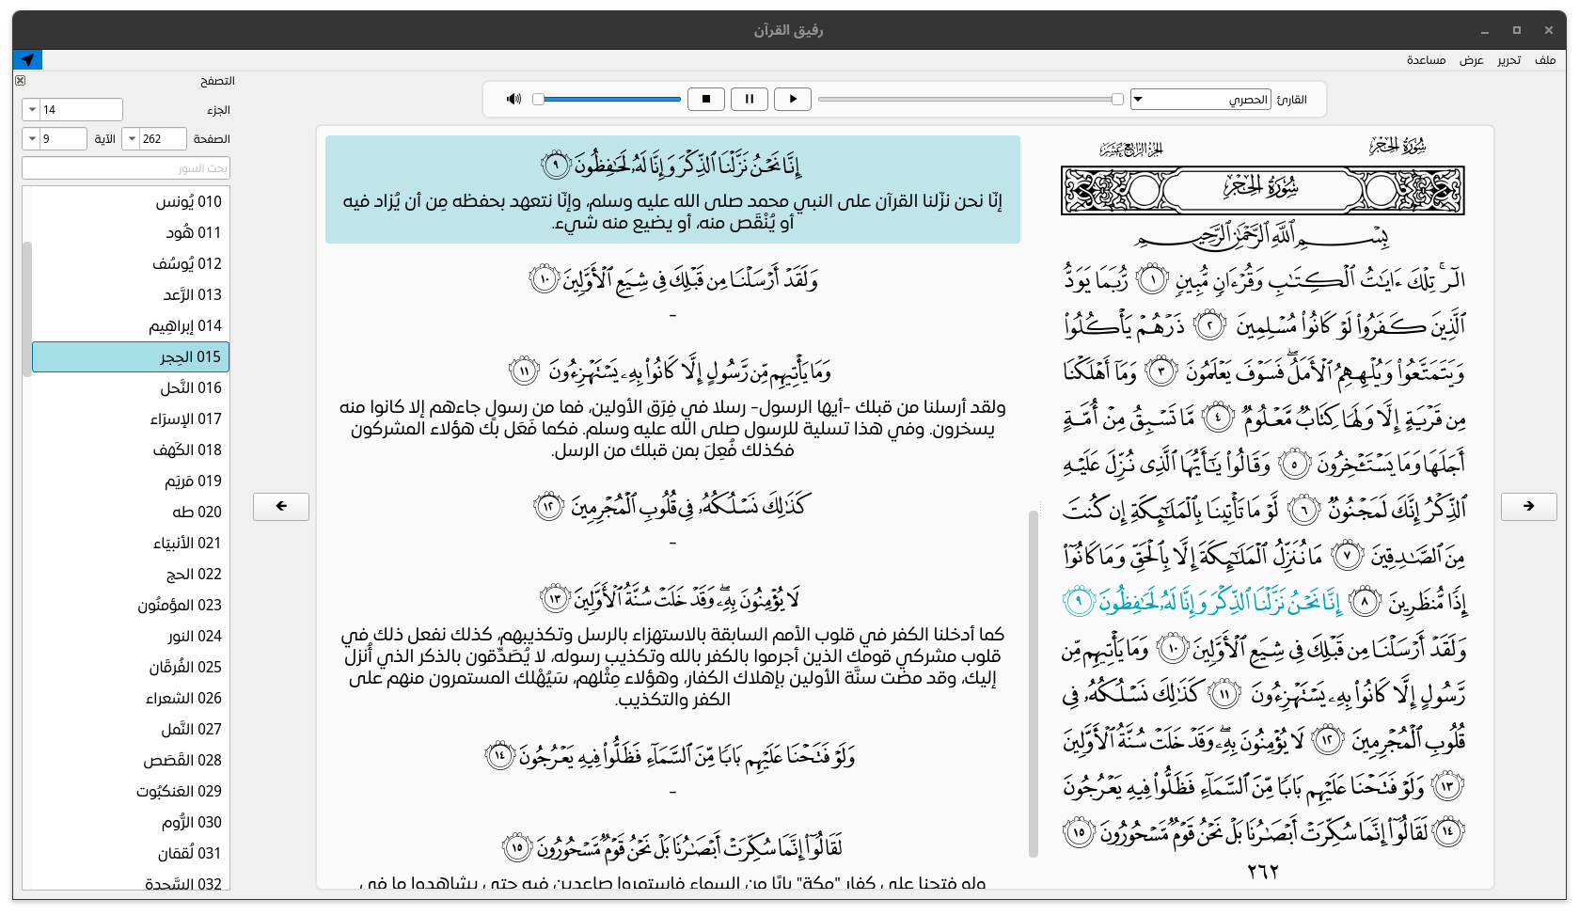Select surah 030 الرُّوم in list
1579x915 pixels.
(131, 822)
